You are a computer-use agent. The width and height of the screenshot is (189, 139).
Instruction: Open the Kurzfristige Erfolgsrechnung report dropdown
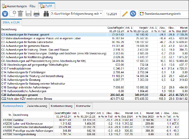(x=76, y=14)
